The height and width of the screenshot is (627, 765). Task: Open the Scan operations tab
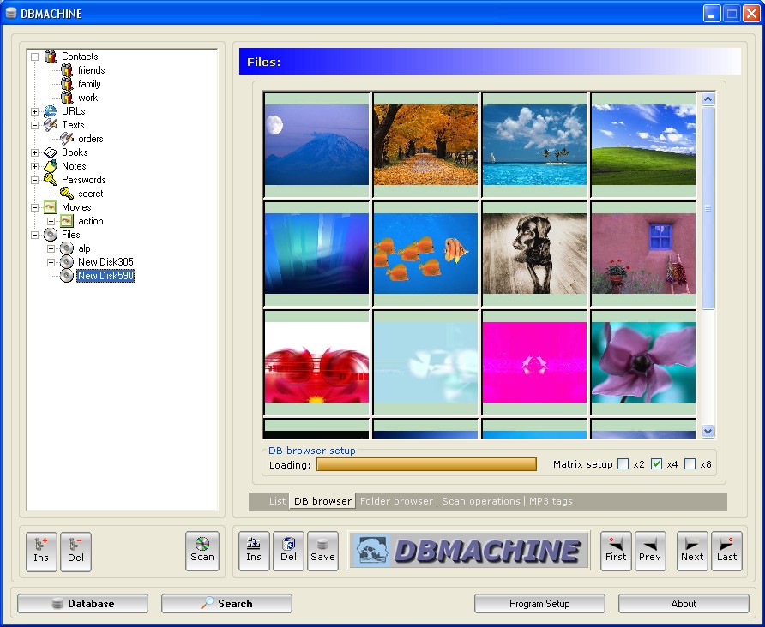[x=480, y=501]
